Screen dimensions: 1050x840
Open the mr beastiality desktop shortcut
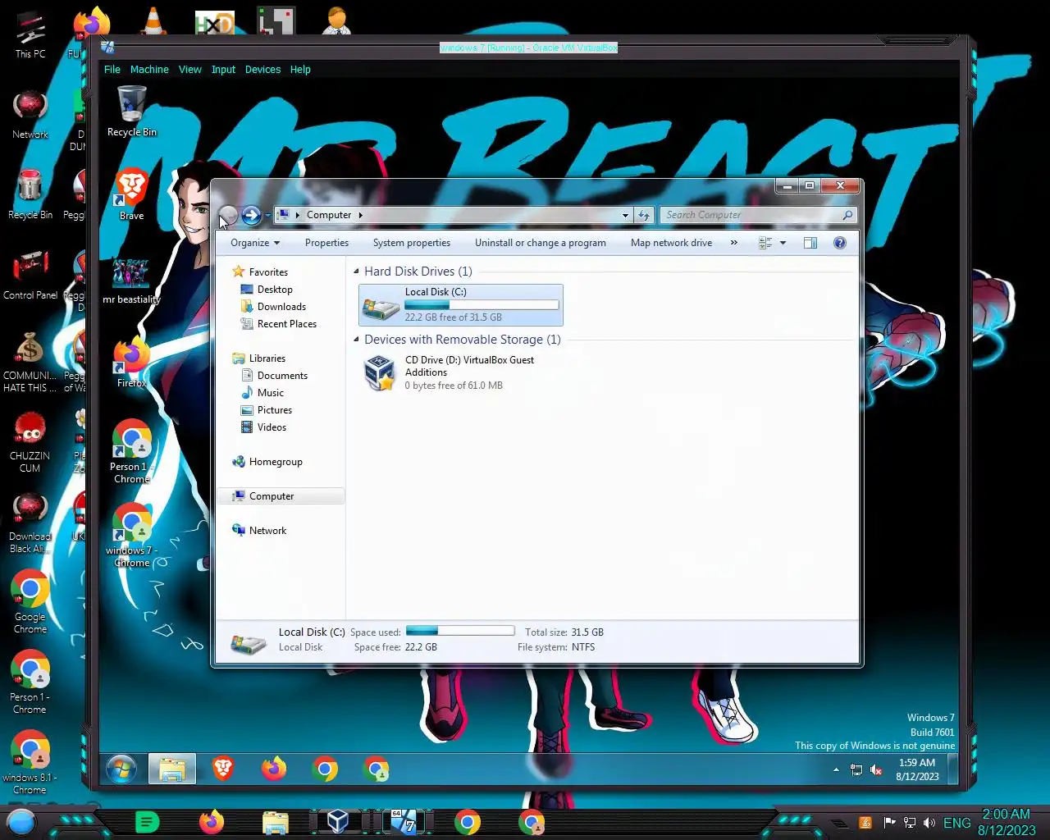coord(131,281)
